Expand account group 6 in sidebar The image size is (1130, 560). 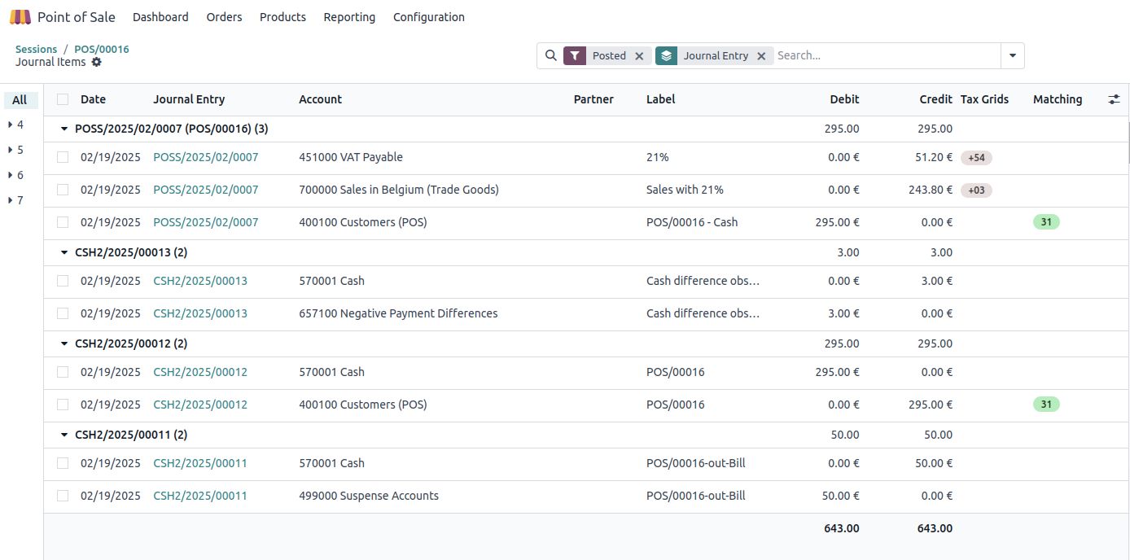[10, 175]
